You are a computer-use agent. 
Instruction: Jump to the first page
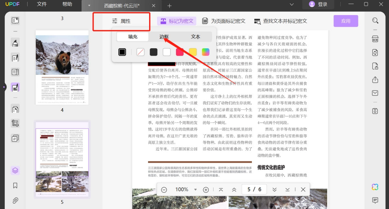pyautogui.click(x=221, y=190)
